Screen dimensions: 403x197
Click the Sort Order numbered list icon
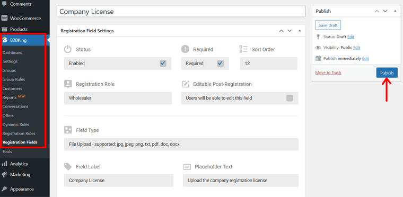pos(243,49)
